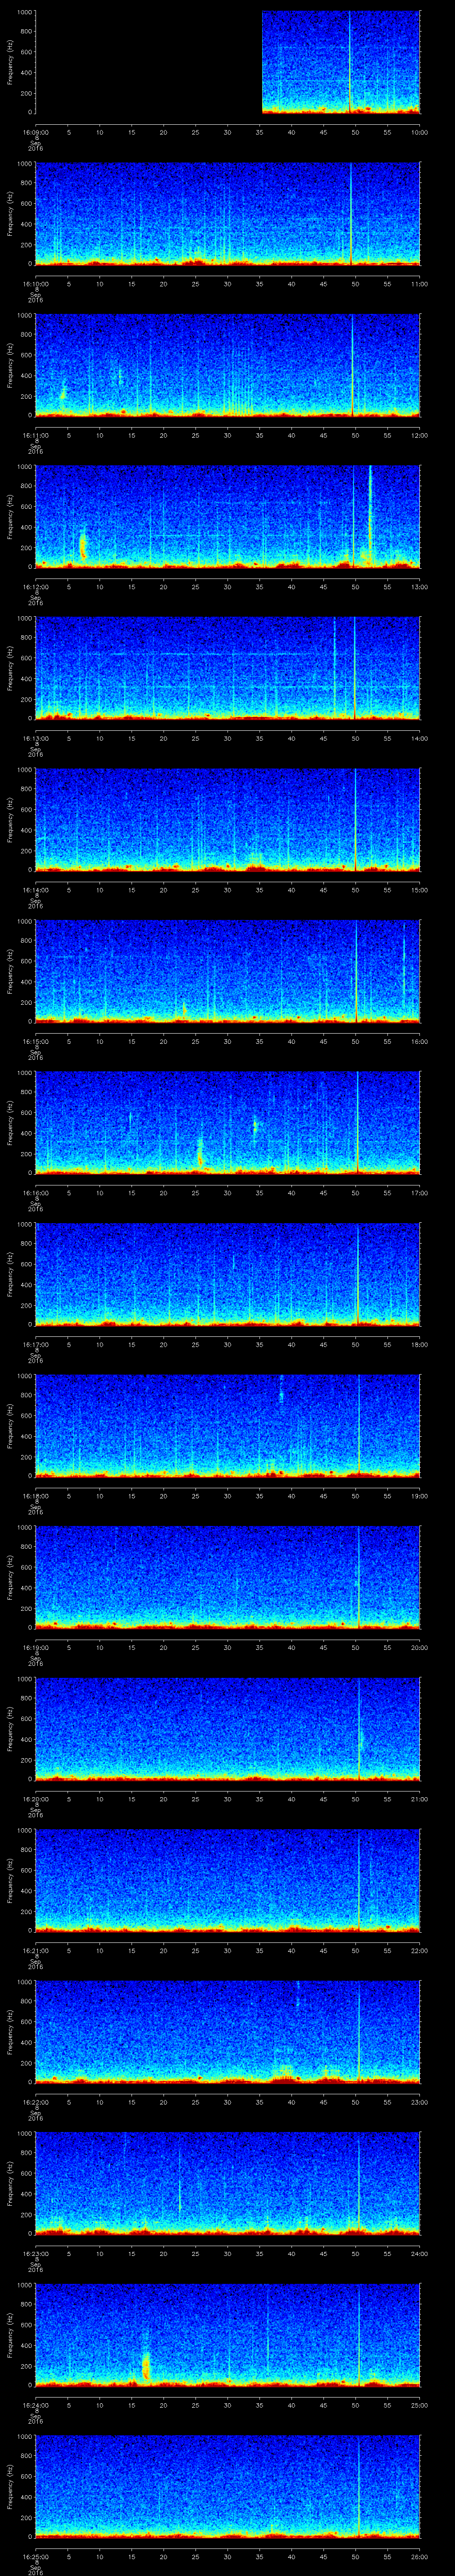Click the "16:19:00" start time label
The image size is (455, 2576).
pyautogui.click(x=35, y=1647)
